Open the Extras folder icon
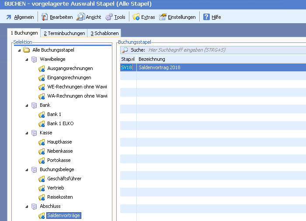The height and width of the screenshot is (221, 306). 136,17
